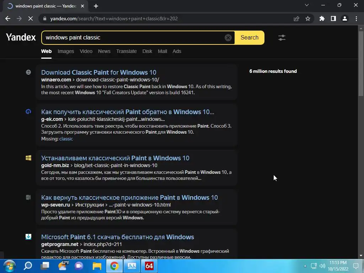
Task: Open Microsoft Paint 6.1 скачать бесплатно result
Action: click(117, 237)
